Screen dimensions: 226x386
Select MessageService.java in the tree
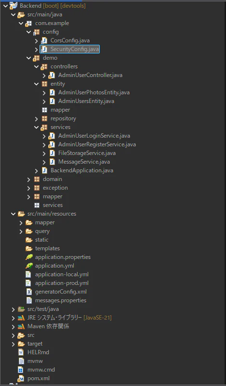tap(84, 162)
